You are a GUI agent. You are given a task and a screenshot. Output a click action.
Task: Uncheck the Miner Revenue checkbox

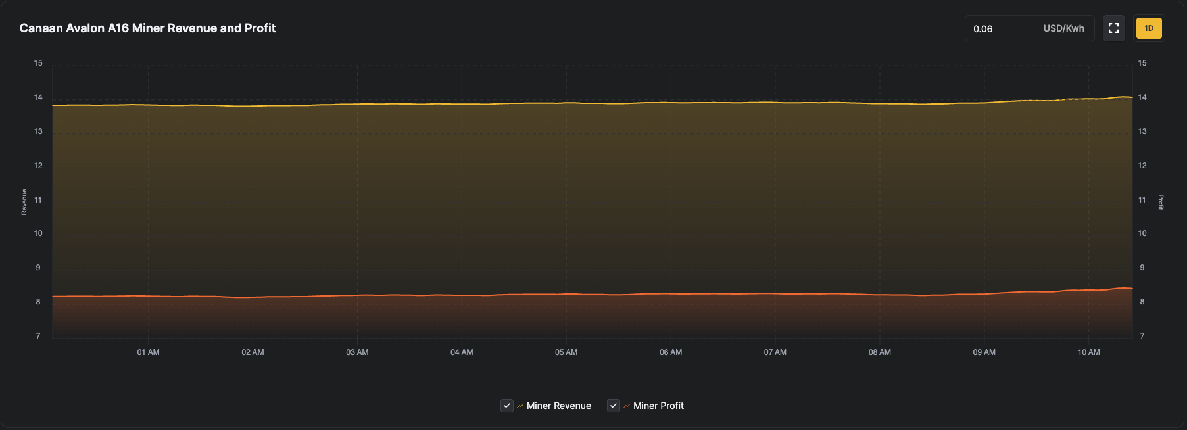(x=507, y=406)
